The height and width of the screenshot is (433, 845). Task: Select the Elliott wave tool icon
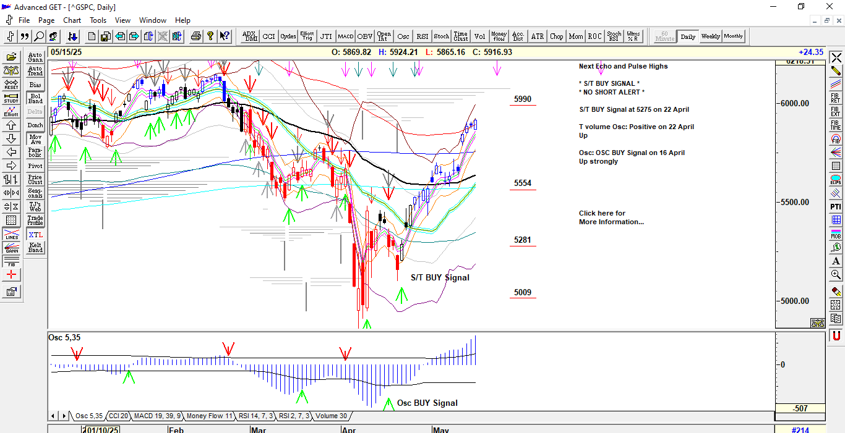(x=11, y=111)
